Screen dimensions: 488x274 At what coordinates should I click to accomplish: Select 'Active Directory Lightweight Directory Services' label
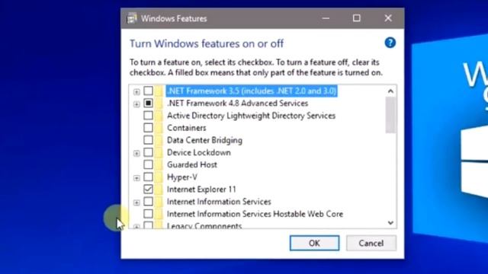pos(251,116)
